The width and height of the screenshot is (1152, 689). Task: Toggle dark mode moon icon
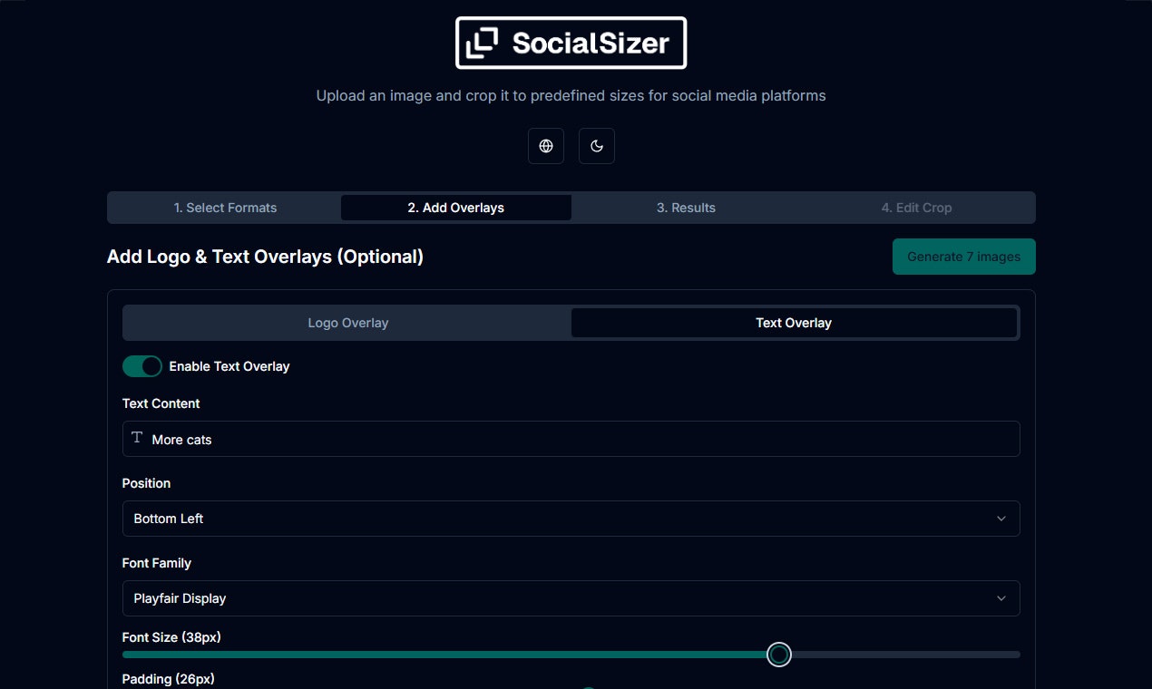(597, 146)
